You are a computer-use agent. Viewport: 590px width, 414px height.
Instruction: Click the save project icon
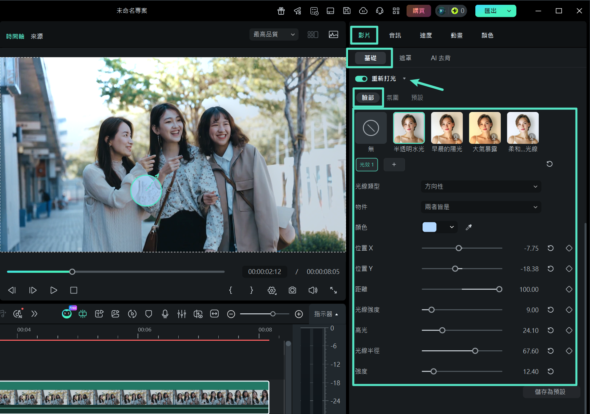[x=347, y=11]
